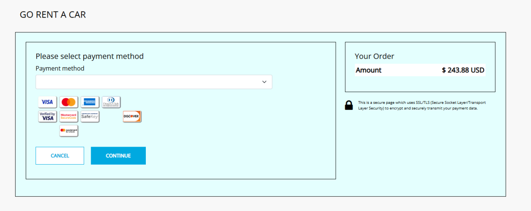
Task: Click the Diners Club International logo
Action: coord(111,102)
